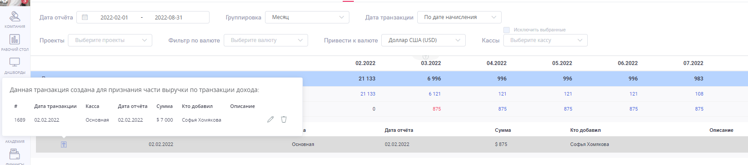Open the Рабочий стол sidebar section

[x=15, y=43]
